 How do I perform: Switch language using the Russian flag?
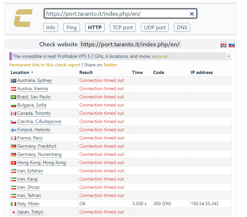coord(232,45)
